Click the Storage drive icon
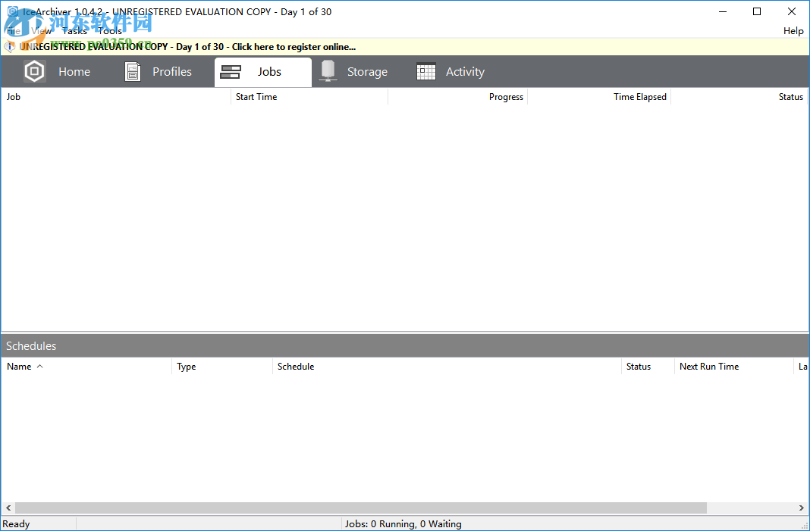 click(328, 70)
